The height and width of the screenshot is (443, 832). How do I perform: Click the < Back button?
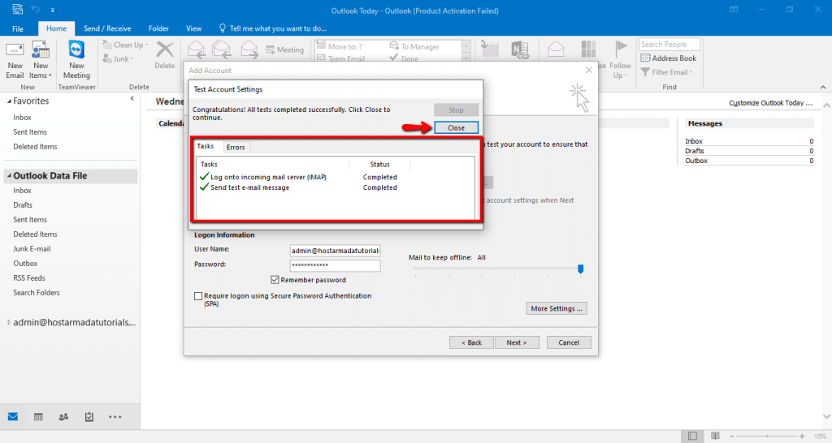tap(471, 342)
